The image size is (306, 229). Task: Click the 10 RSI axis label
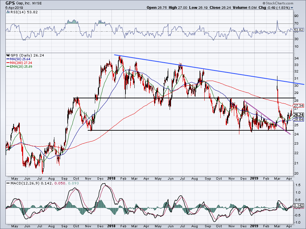click(296, 47)
